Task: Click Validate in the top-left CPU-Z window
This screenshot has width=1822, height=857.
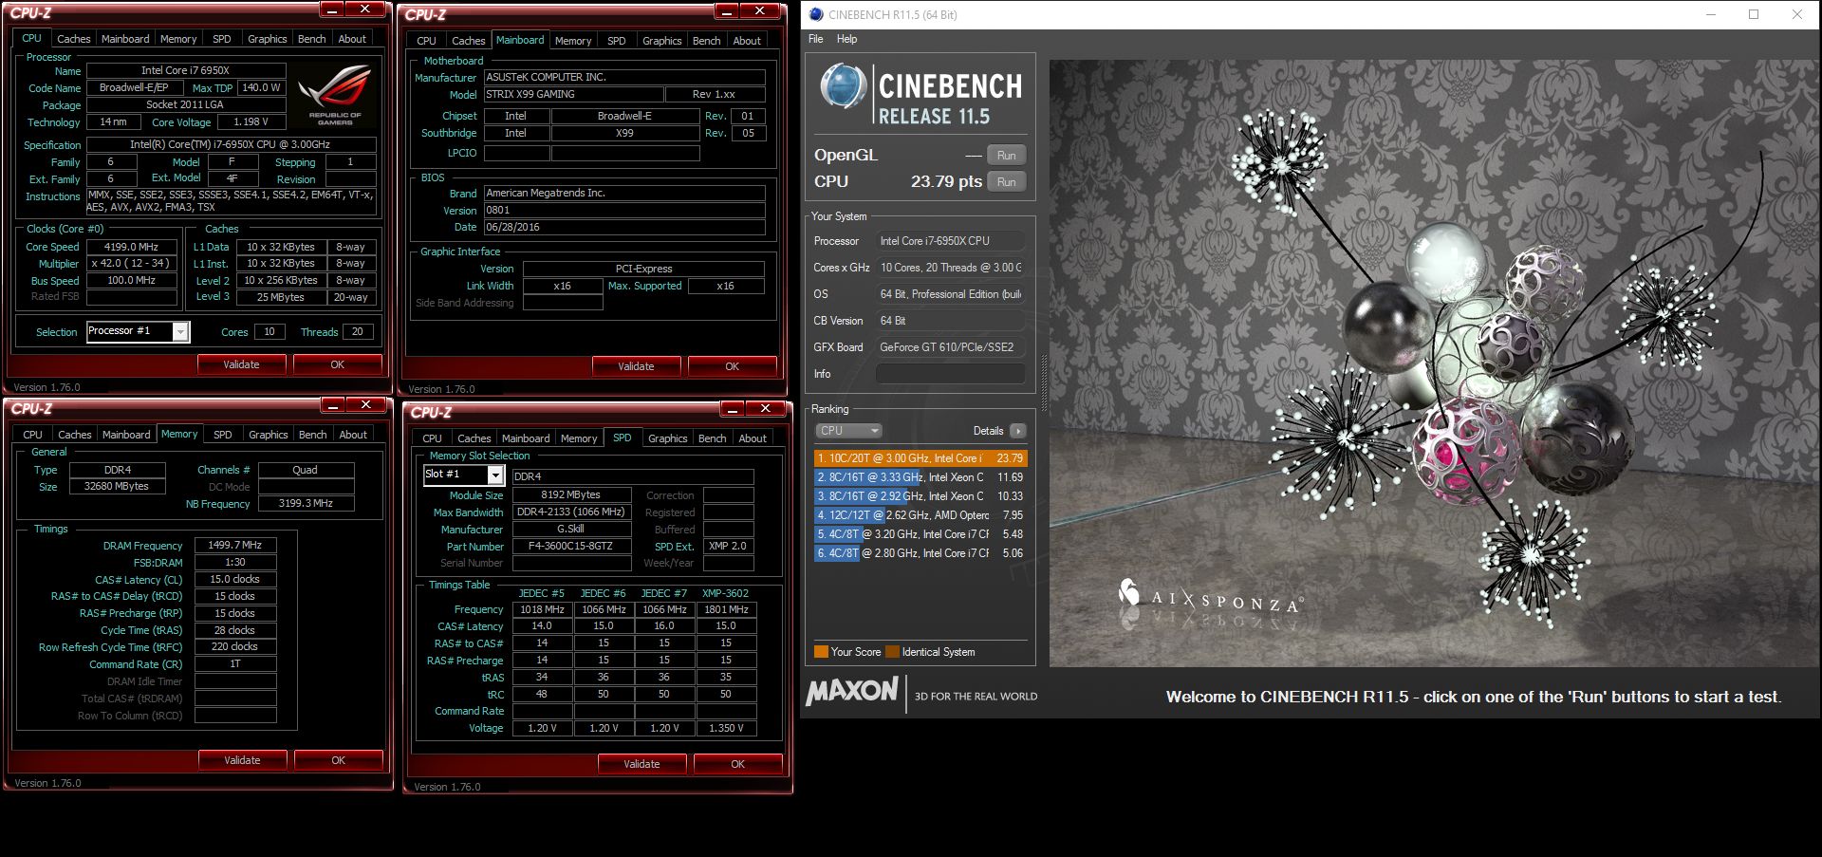Action: pyautogui.click(x=241, y=364)
